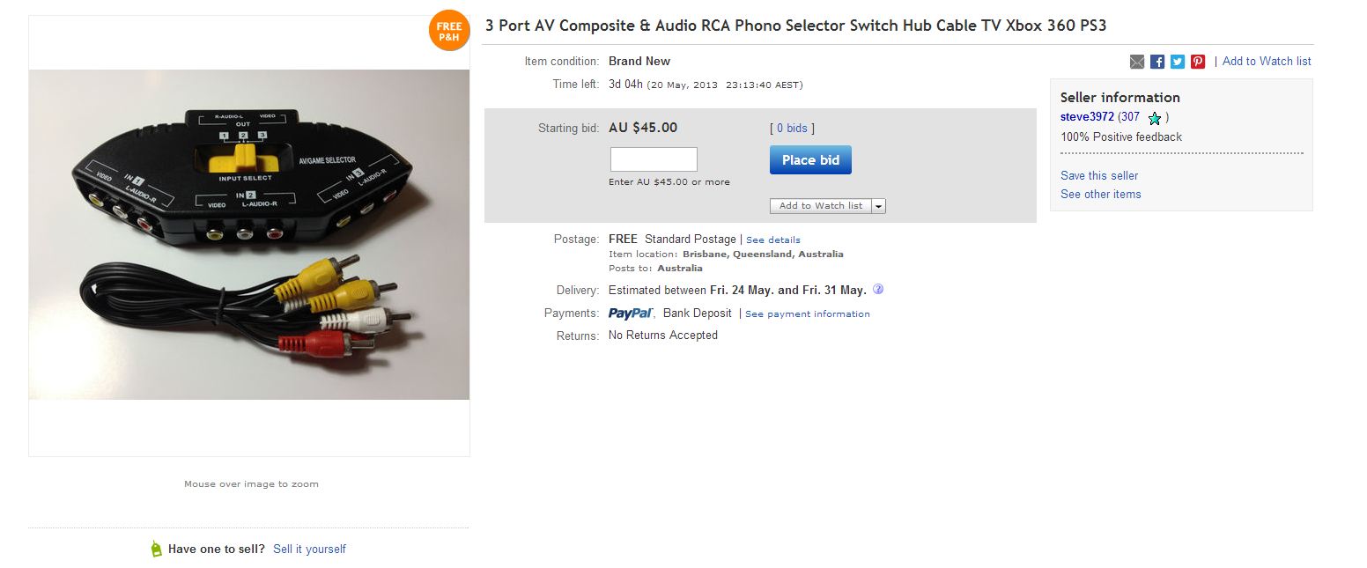Open seller steve3972 profile link
Screen dimensions: 1367x568
[x=1087, y=117]
